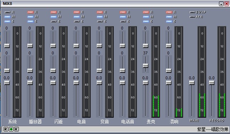Viewport: 230px width, 134px height.
Task: Toggle the E button on 播放器 channel
Action: [31, 21]
